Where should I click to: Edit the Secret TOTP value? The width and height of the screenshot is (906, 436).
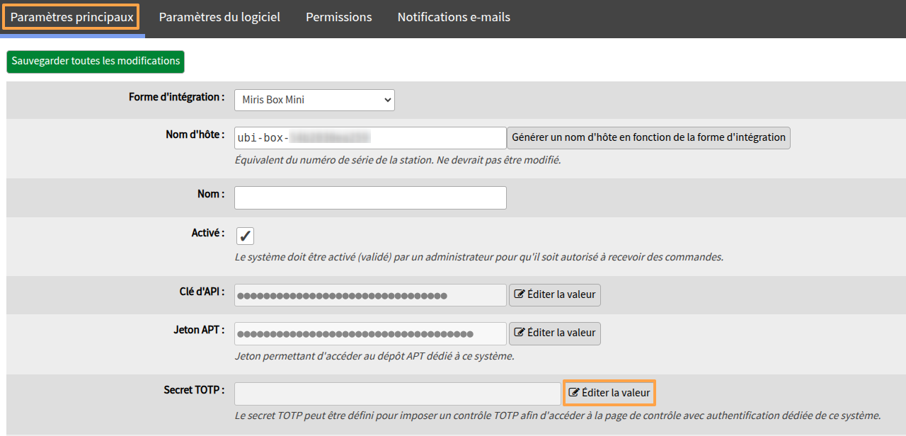coord(609,393)
